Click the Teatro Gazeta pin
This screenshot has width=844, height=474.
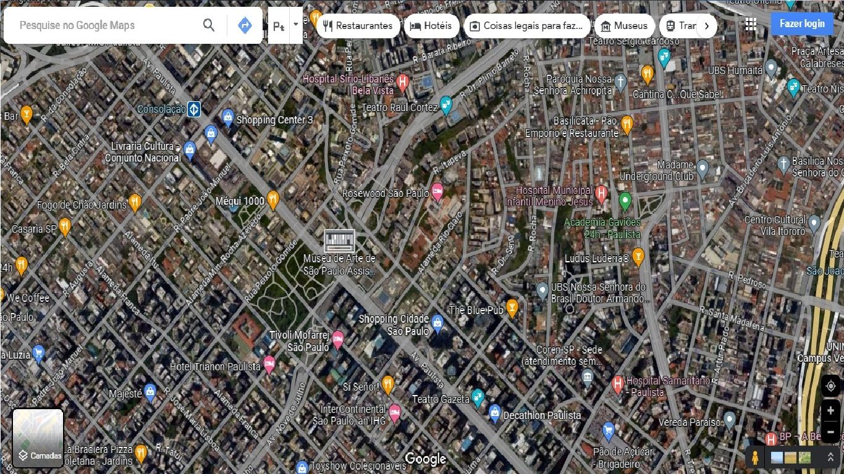(x=477, y=397)
